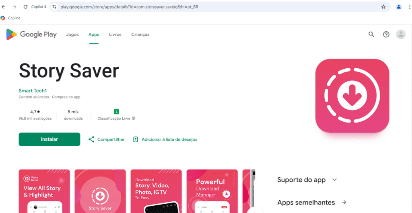Click the 4,7 star rating

point(35,112)
